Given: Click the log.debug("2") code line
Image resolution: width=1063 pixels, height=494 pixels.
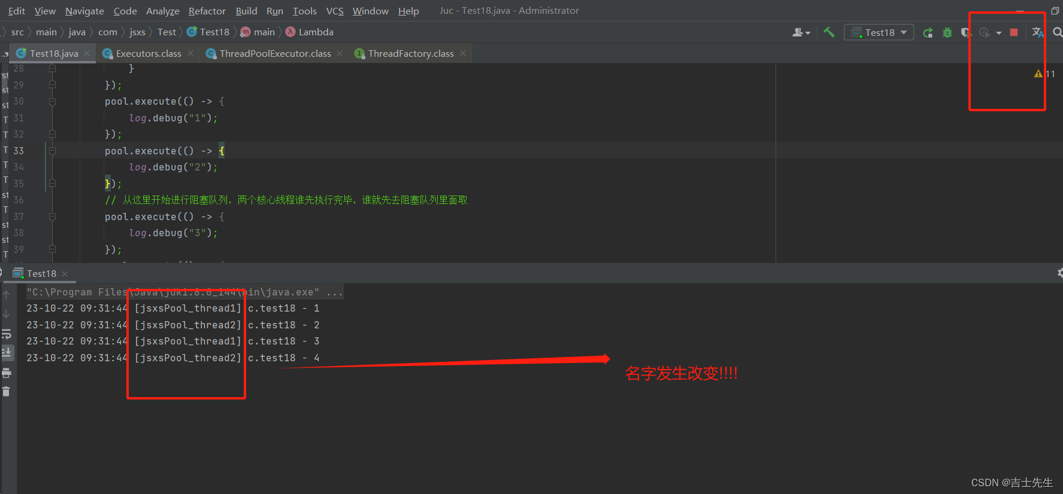Looking at the screenshot, I should pos(173,167).
